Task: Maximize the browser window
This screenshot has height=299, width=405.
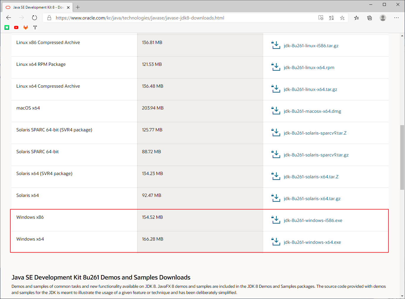Action: pyautogui.click(x=384, y=4)
